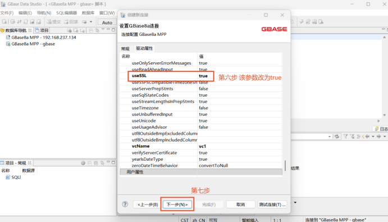Select the useUnbufferedInput property row
This screenshot has width=388, height=222.
point(200,115)
